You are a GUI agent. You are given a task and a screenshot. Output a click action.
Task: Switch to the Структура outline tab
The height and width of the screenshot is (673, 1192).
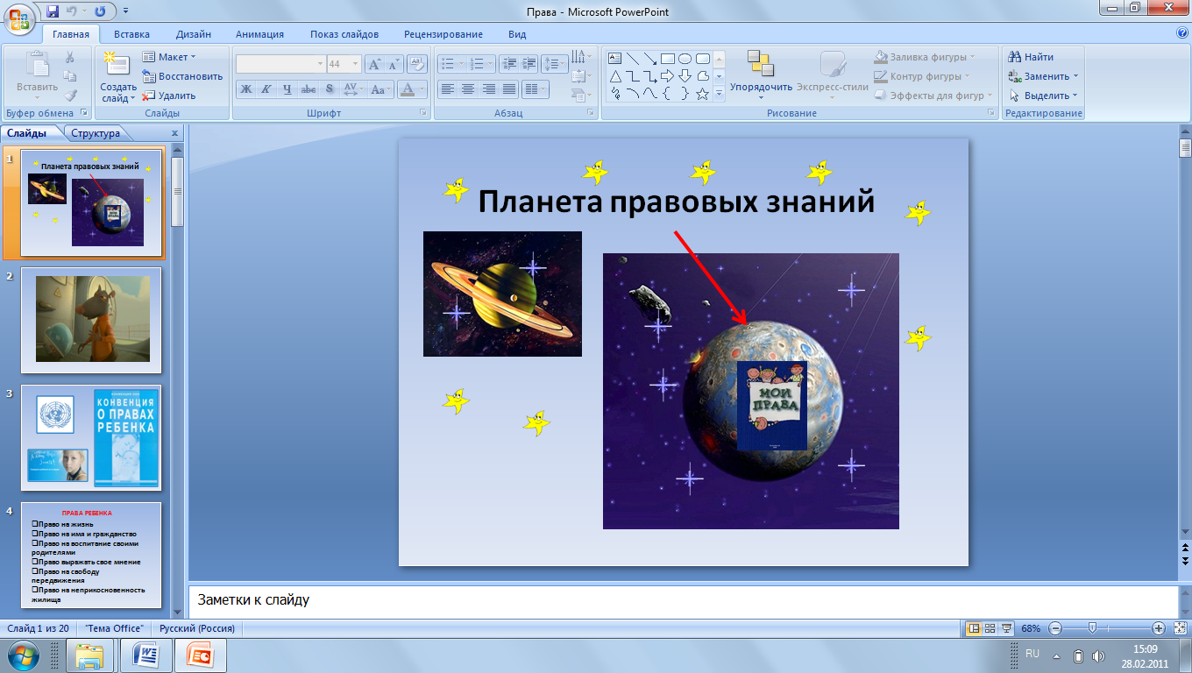96,133
